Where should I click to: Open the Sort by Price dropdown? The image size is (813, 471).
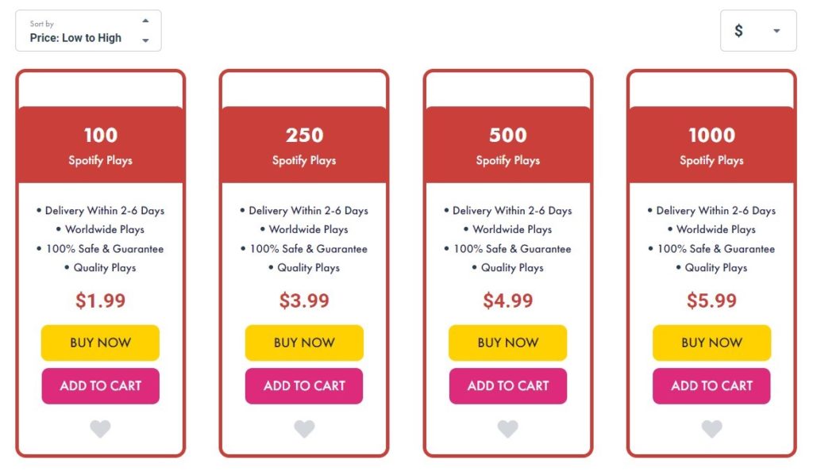(x=88, y=31)
